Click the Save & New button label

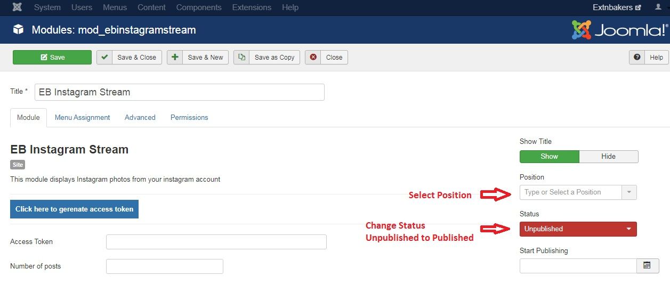[x=206, y=58]
